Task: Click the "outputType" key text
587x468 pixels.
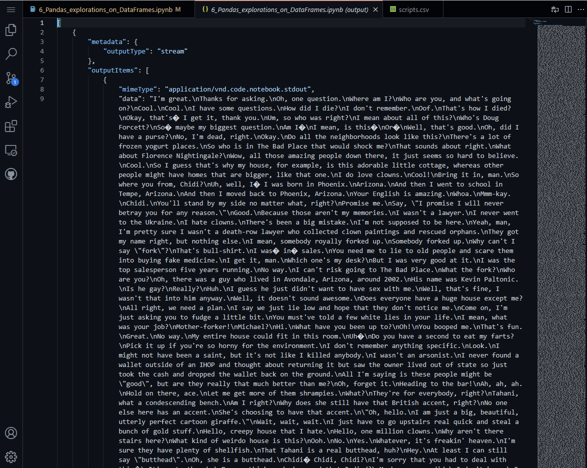Action: 126,51
